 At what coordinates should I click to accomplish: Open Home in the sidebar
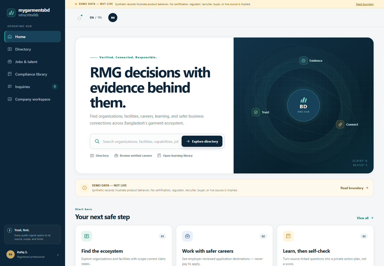click(x=33, y=37)
